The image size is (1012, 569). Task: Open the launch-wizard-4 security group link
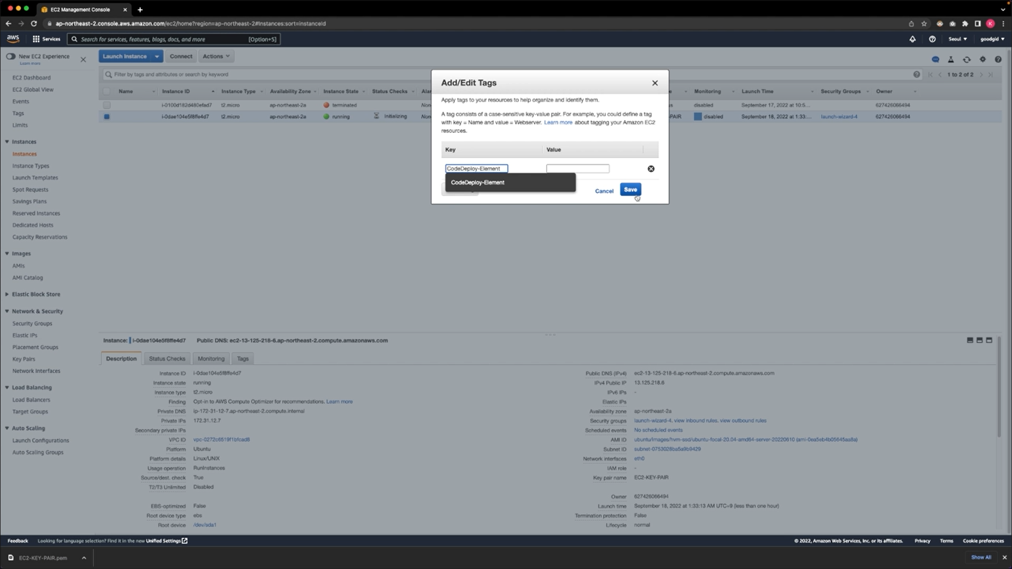click(x=839, y=117)
